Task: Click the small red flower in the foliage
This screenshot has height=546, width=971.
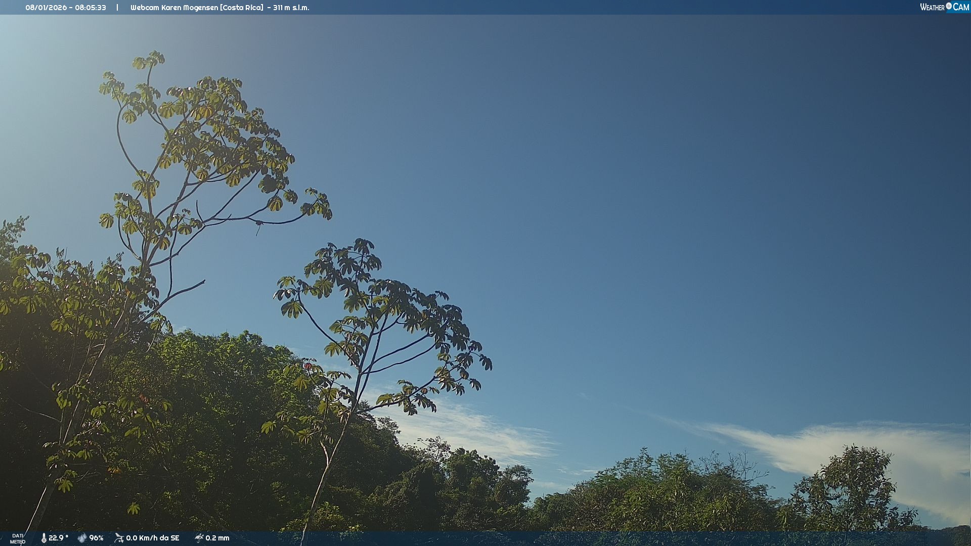Action: pyautogui.click(x=307, y=366)
